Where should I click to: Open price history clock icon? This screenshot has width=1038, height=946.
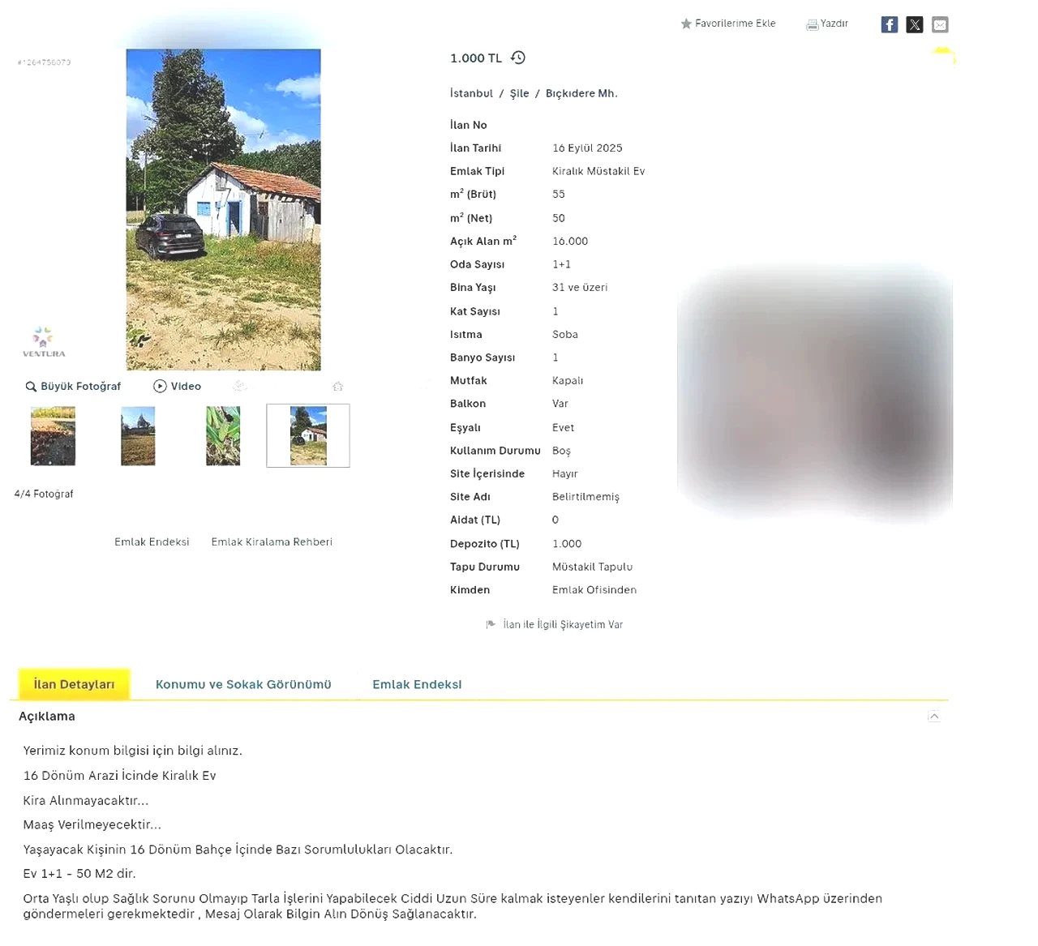coord(518,58)
